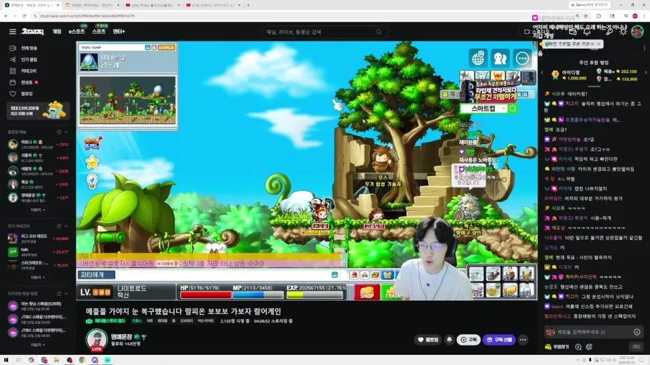Open the hamburger menu beside the Chzzk logo

tap(12, 32)
